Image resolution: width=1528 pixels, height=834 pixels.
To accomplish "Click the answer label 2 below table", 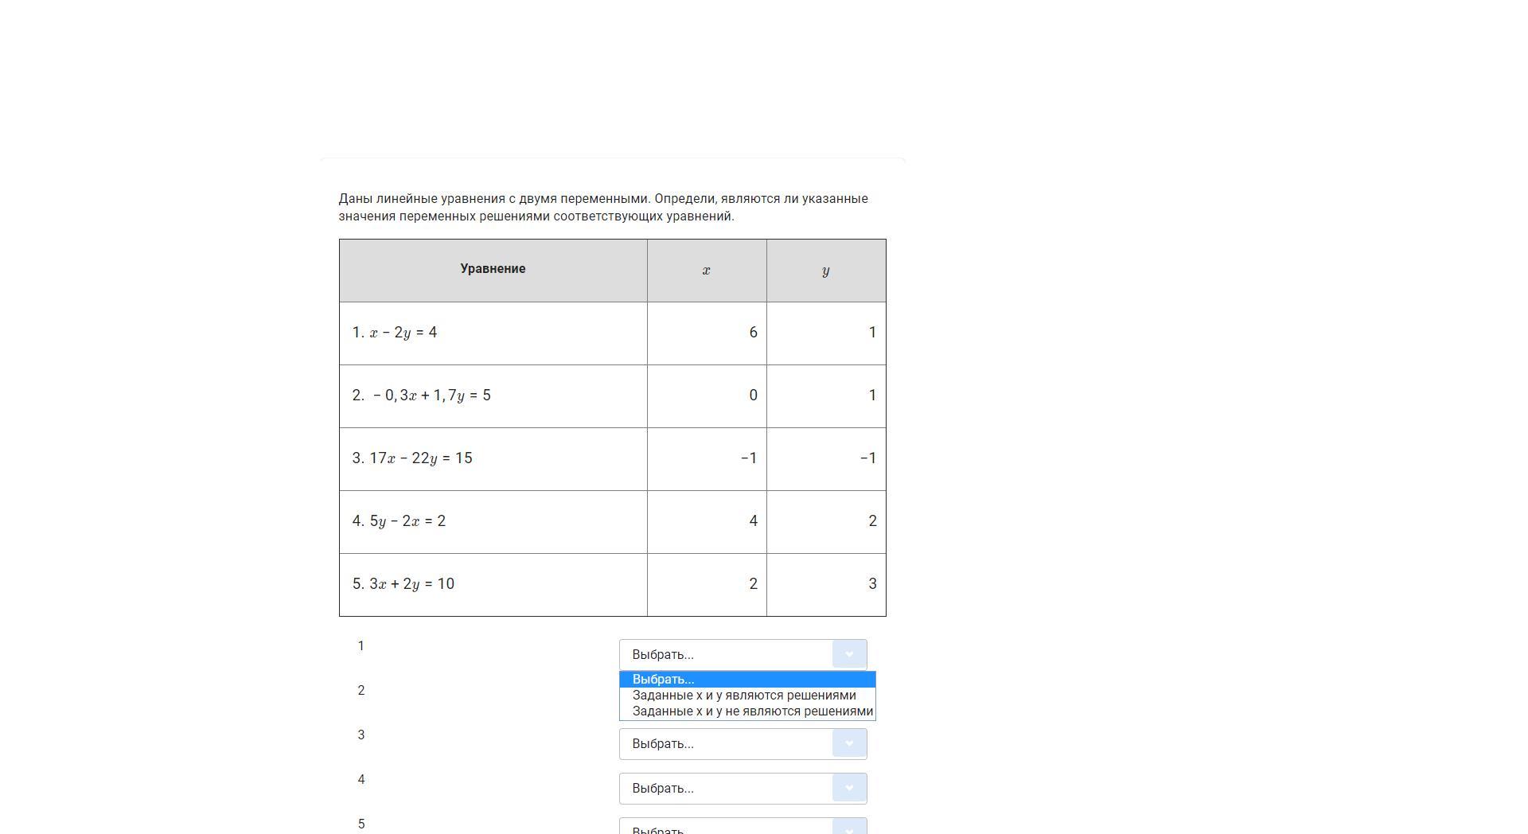I will point(361,691).
